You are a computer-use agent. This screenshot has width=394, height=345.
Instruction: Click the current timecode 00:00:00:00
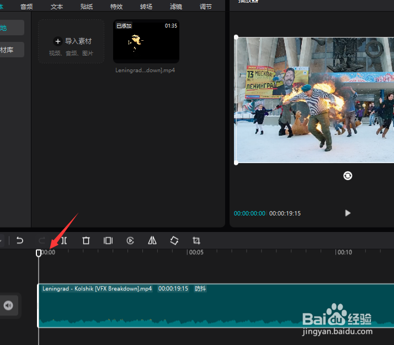(x=249, y=213)
